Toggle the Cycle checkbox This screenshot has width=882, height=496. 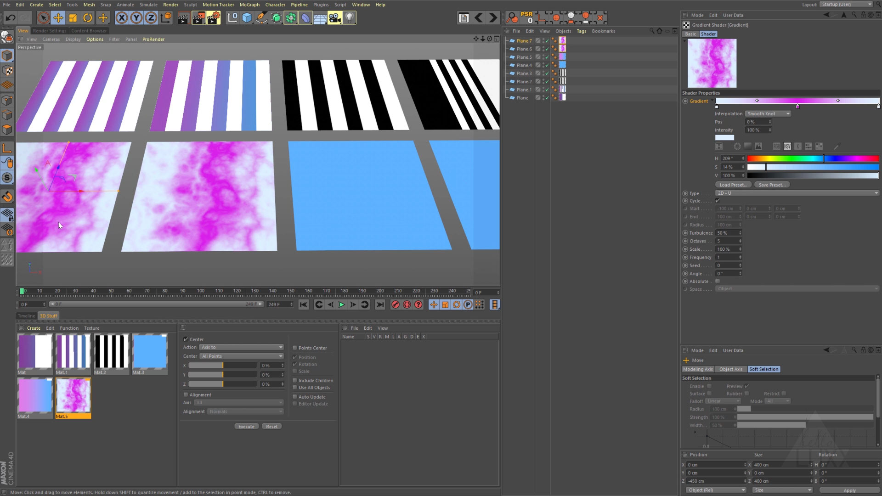(718, 201)
